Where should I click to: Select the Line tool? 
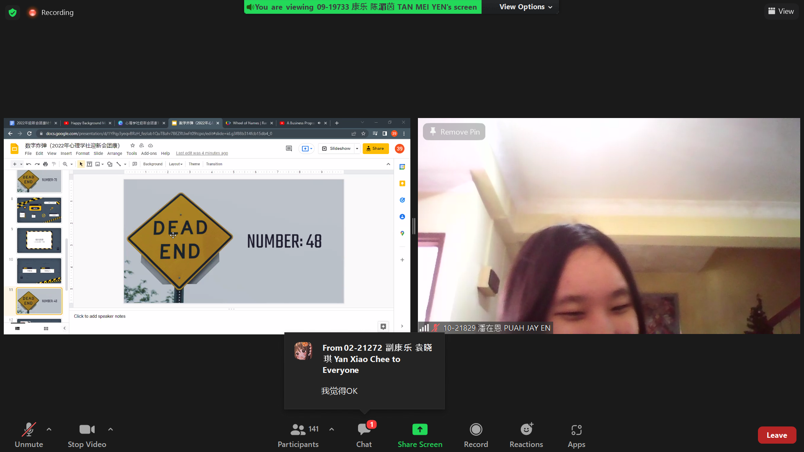(x=119, y=164)
